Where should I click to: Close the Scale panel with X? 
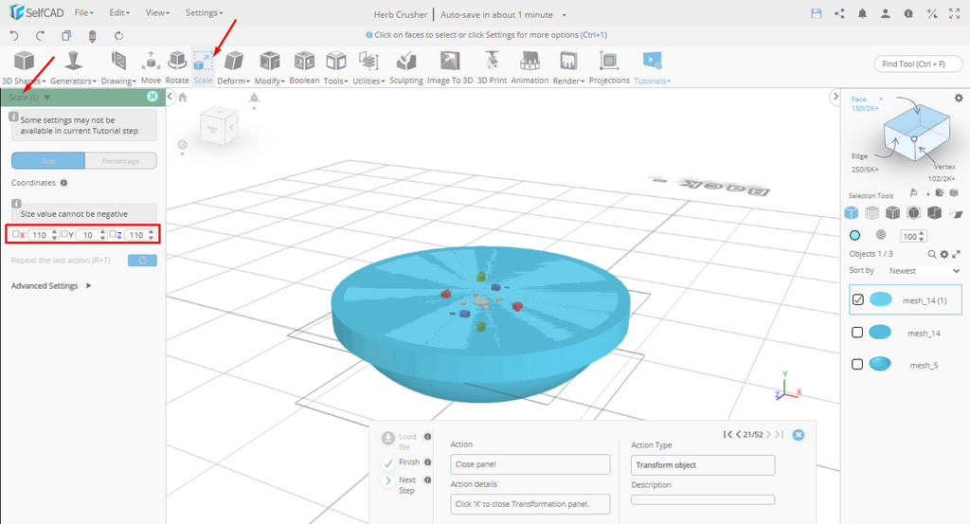coord(153,97)
